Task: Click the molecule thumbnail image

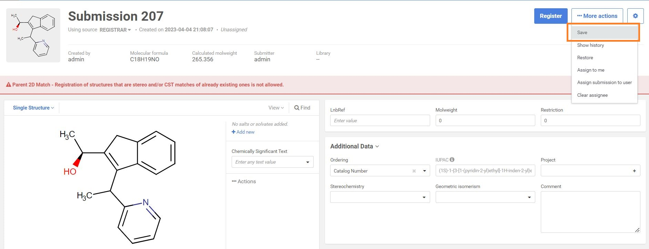Action: 33,35
